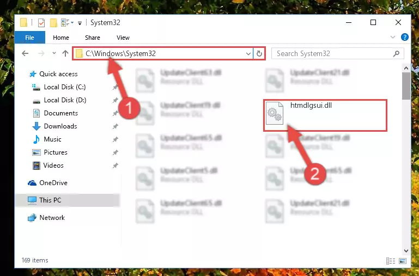Click scrollbar up arrow in file list
Screen dimensions: 419x276
pyautogui.click(x=406, y=69)
